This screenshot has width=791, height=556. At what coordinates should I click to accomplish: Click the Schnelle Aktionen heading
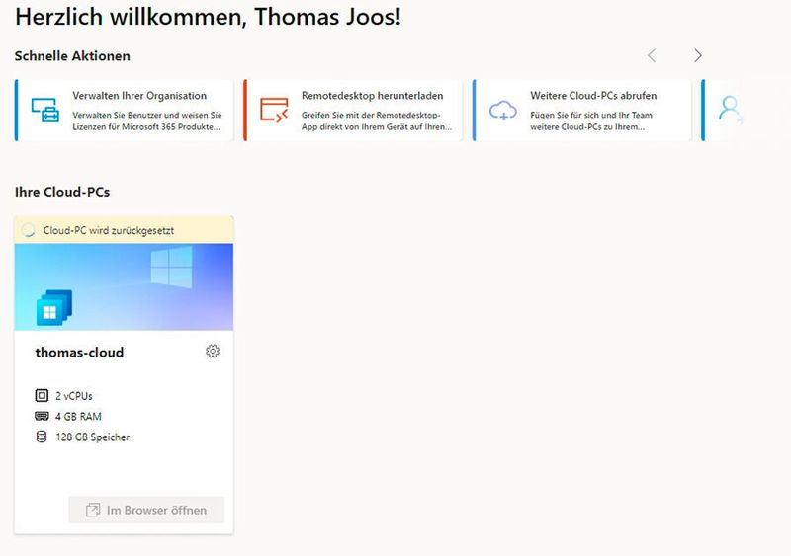pyautogui.click(x=72, y=56)
